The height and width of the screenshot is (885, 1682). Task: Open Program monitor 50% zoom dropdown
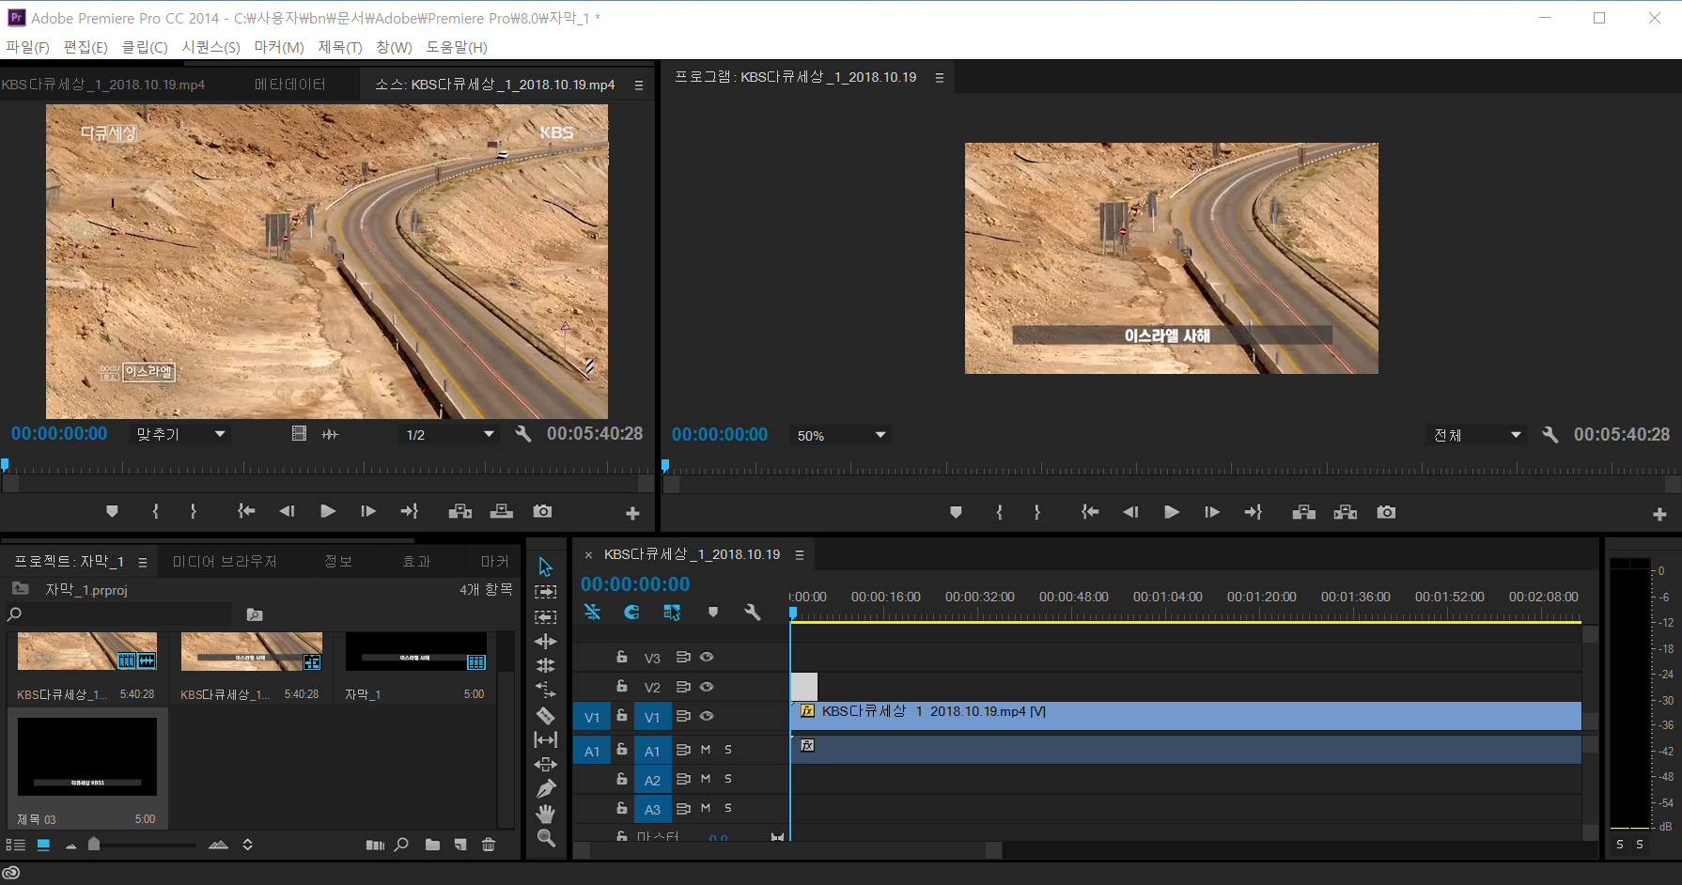[840, 435]
